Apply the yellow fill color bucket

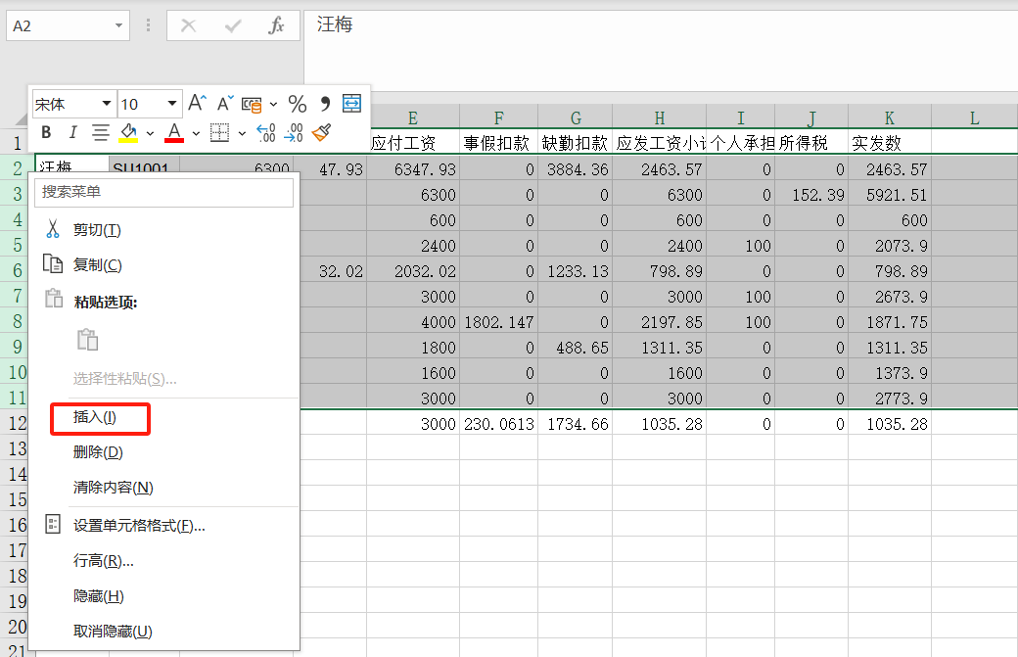(129, 132)
